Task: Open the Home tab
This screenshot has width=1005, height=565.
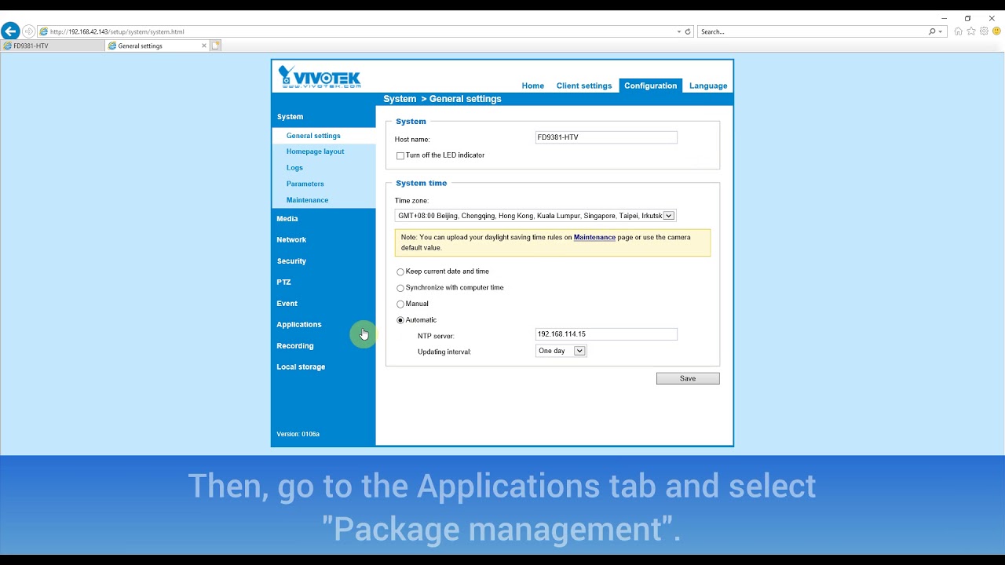Action: tap(533, 86)
